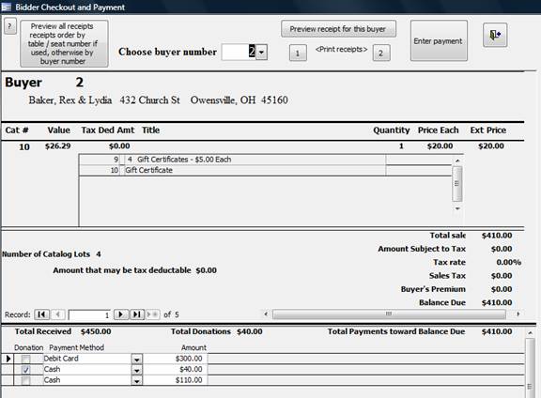
Task: Click horizontal scrollbar left arrow
Action: point(266,314)
